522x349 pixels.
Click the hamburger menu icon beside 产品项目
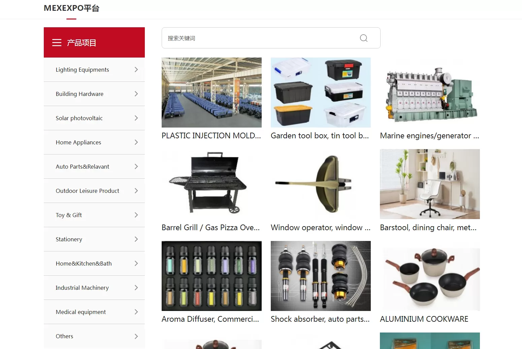pos(57,43)
